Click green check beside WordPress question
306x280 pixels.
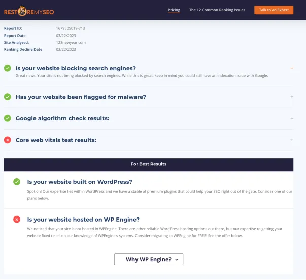[x=17, y=182]
